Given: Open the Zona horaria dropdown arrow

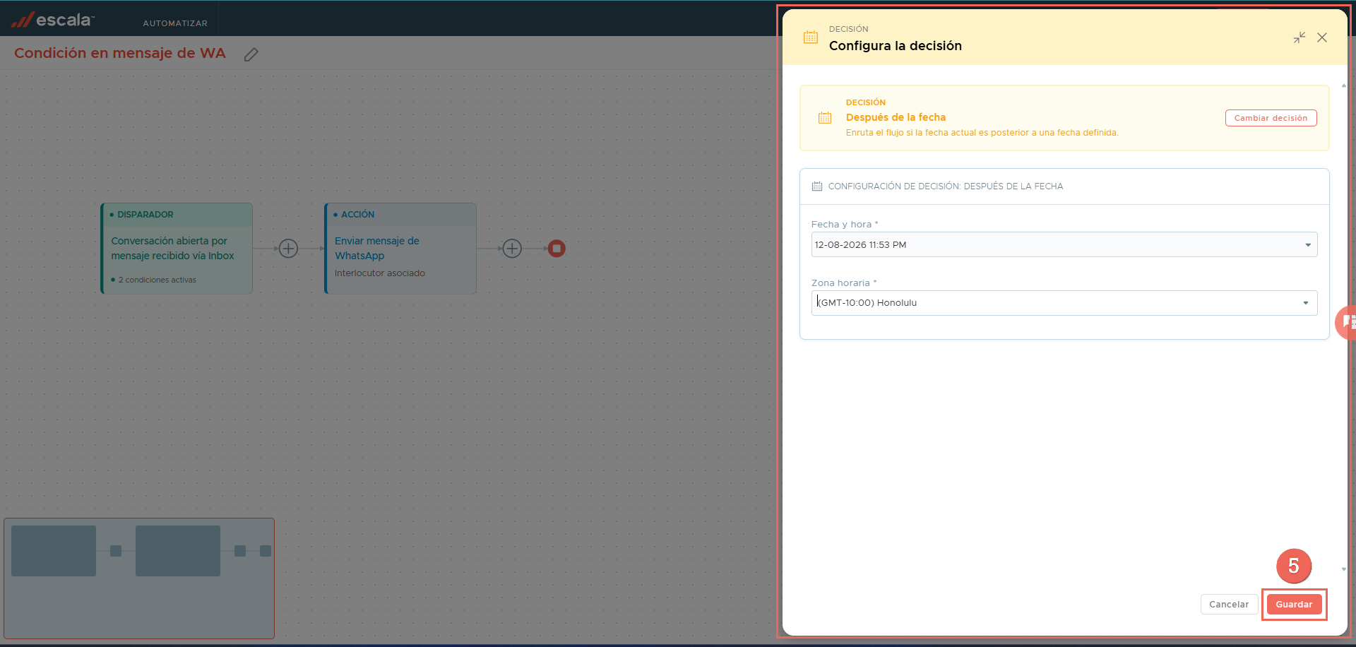Looking at the screenshot, I should [1306, 303].
